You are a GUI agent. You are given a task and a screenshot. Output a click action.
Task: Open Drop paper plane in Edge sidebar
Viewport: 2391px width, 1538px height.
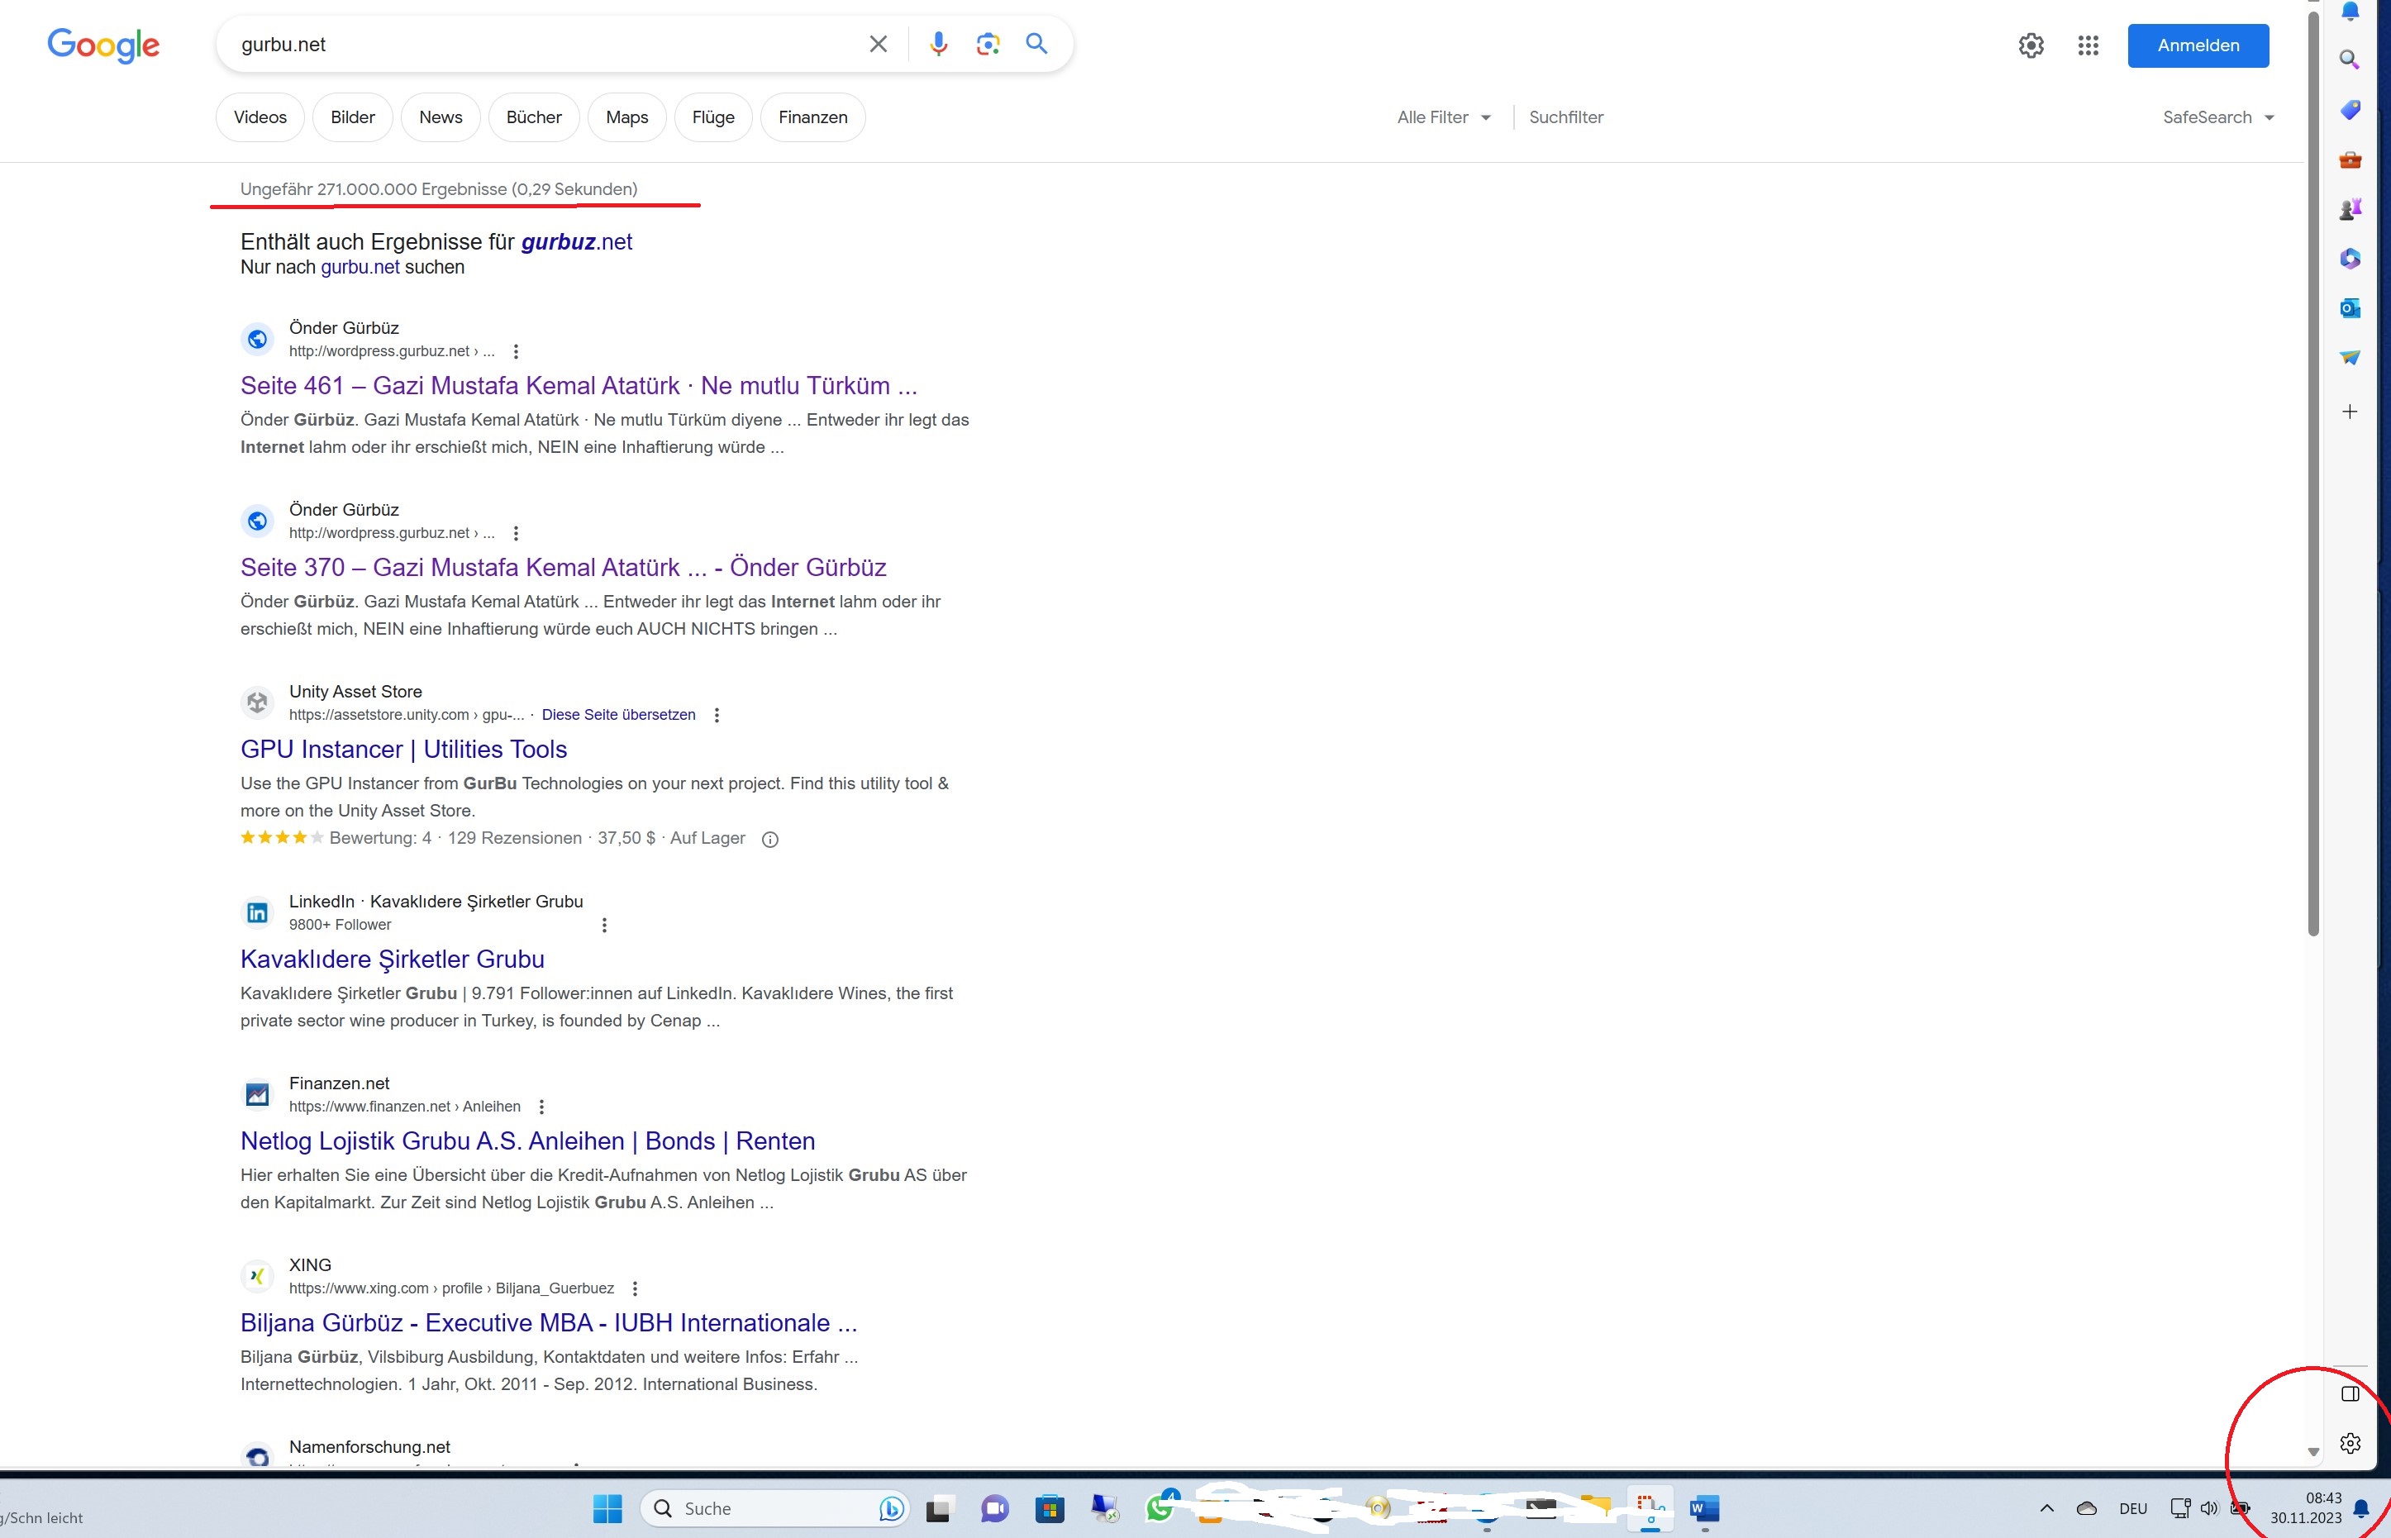point(2350,358)
